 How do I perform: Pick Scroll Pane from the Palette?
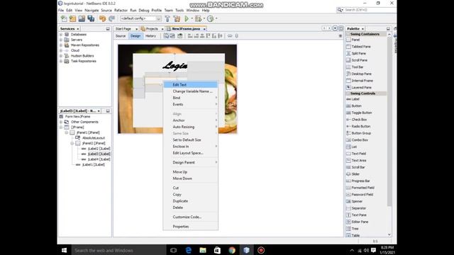(357, 60)
